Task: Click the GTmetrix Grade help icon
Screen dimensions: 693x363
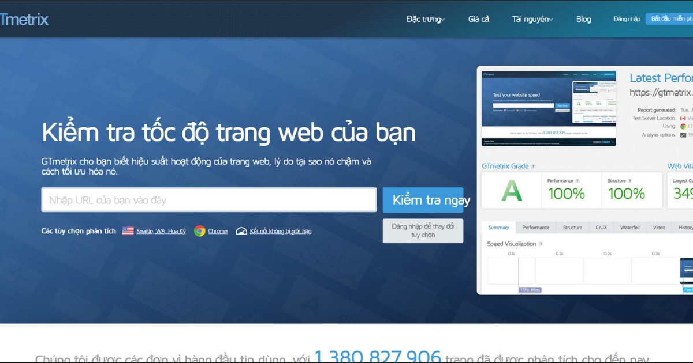Action: 533,167
